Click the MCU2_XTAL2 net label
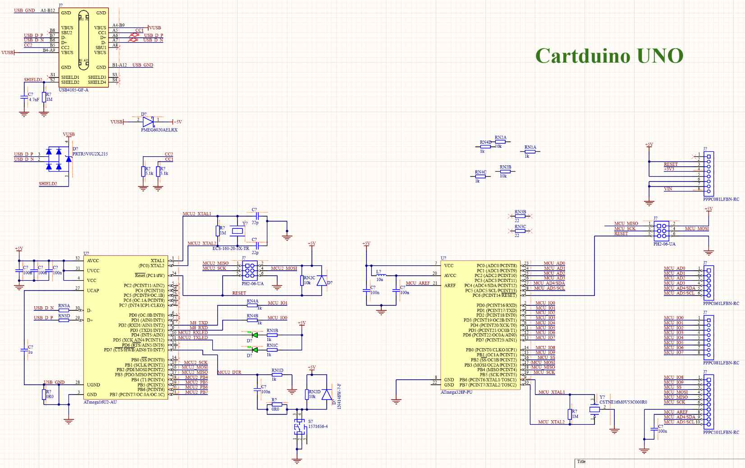The image size is (745, 468). (201, 244)
